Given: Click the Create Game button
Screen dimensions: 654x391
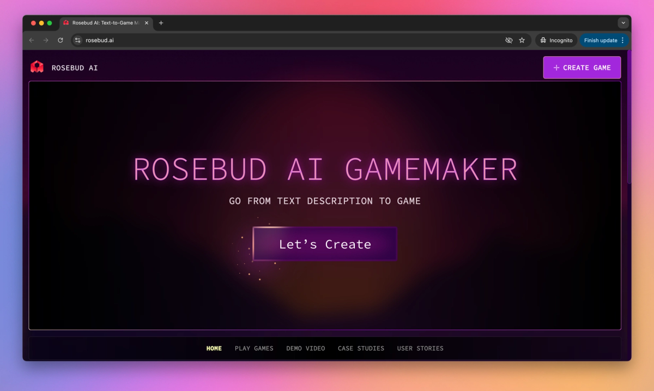Looking at the screenshot, I should [x=582, y=68].
